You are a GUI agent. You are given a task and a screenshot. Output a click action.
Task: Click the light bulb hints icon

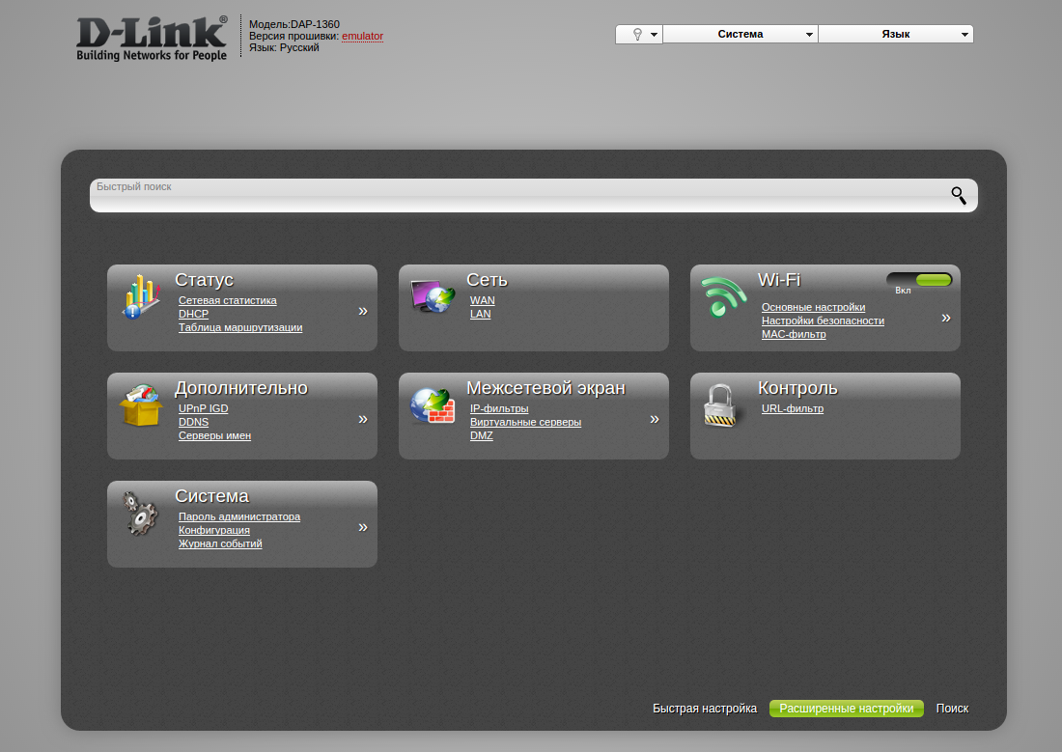(x=637, y=34)
